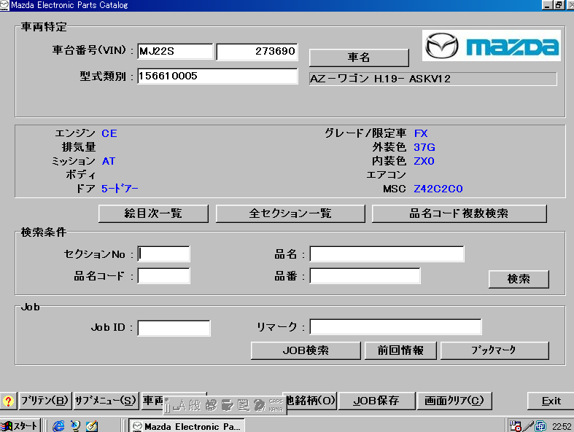
Task: Open 前回情報 previous information
Action: (400, 350)
